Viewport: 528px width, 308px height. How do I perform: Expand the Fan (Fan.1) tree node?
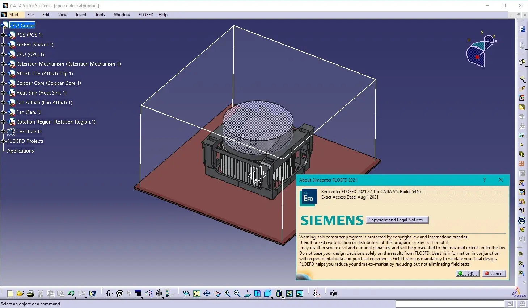click(x=3, y=112)
